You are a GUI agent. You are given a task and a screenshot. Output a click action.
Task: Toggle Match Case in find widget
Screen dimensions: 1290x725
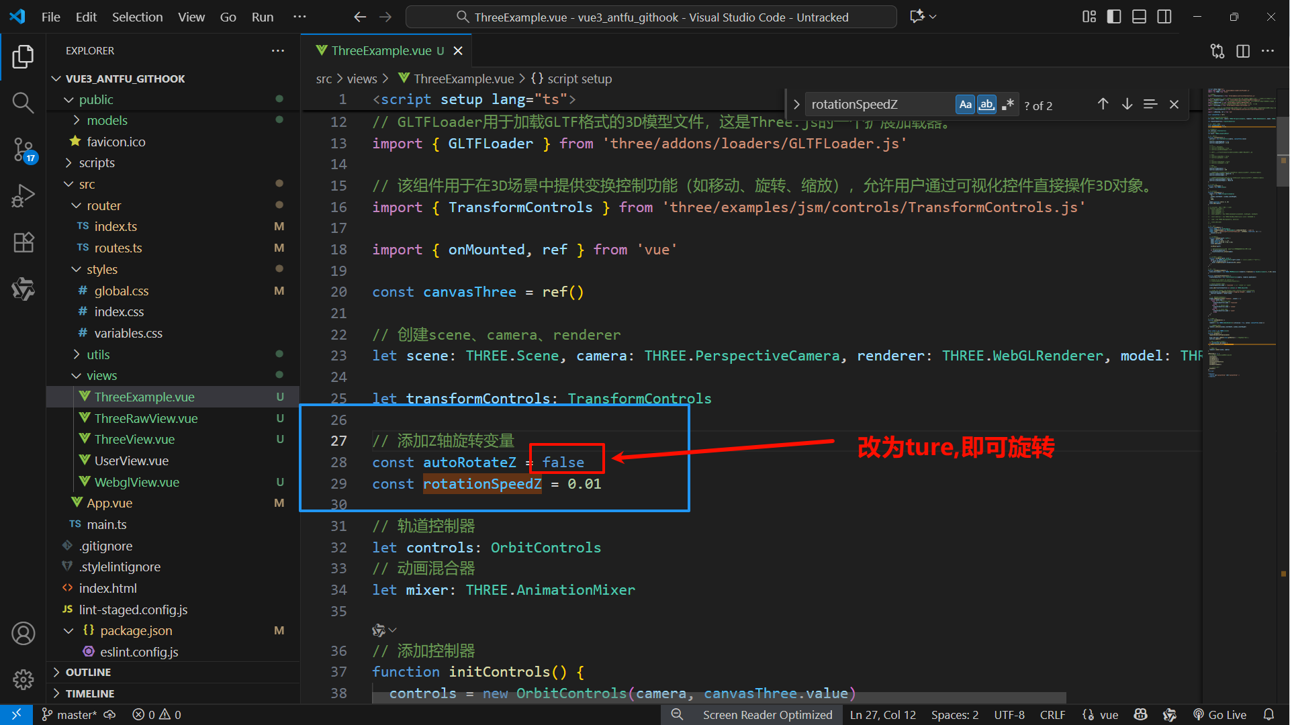965,104
